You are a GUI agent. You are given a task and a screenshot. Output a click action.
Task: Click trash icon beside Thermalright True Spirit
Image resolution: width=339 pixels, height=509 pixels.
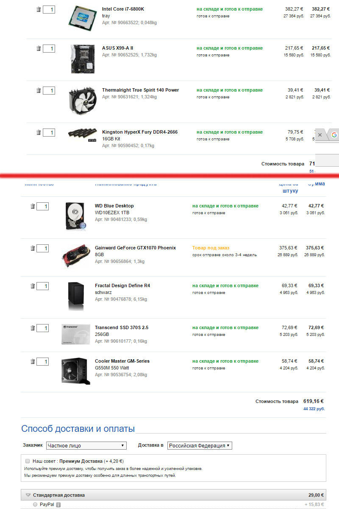tap(39, 90)
